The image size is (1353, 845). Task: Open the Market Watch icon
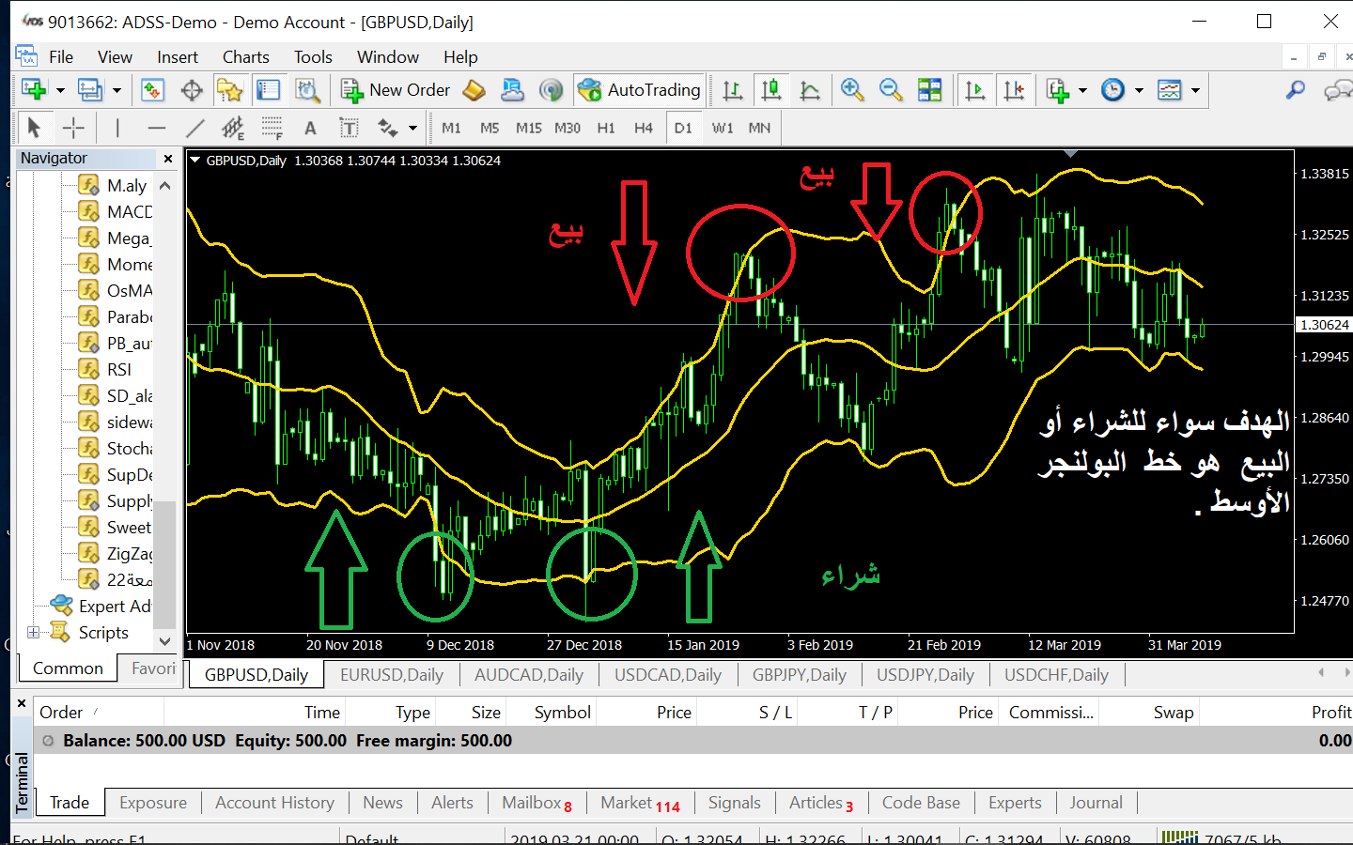point(152,90)
